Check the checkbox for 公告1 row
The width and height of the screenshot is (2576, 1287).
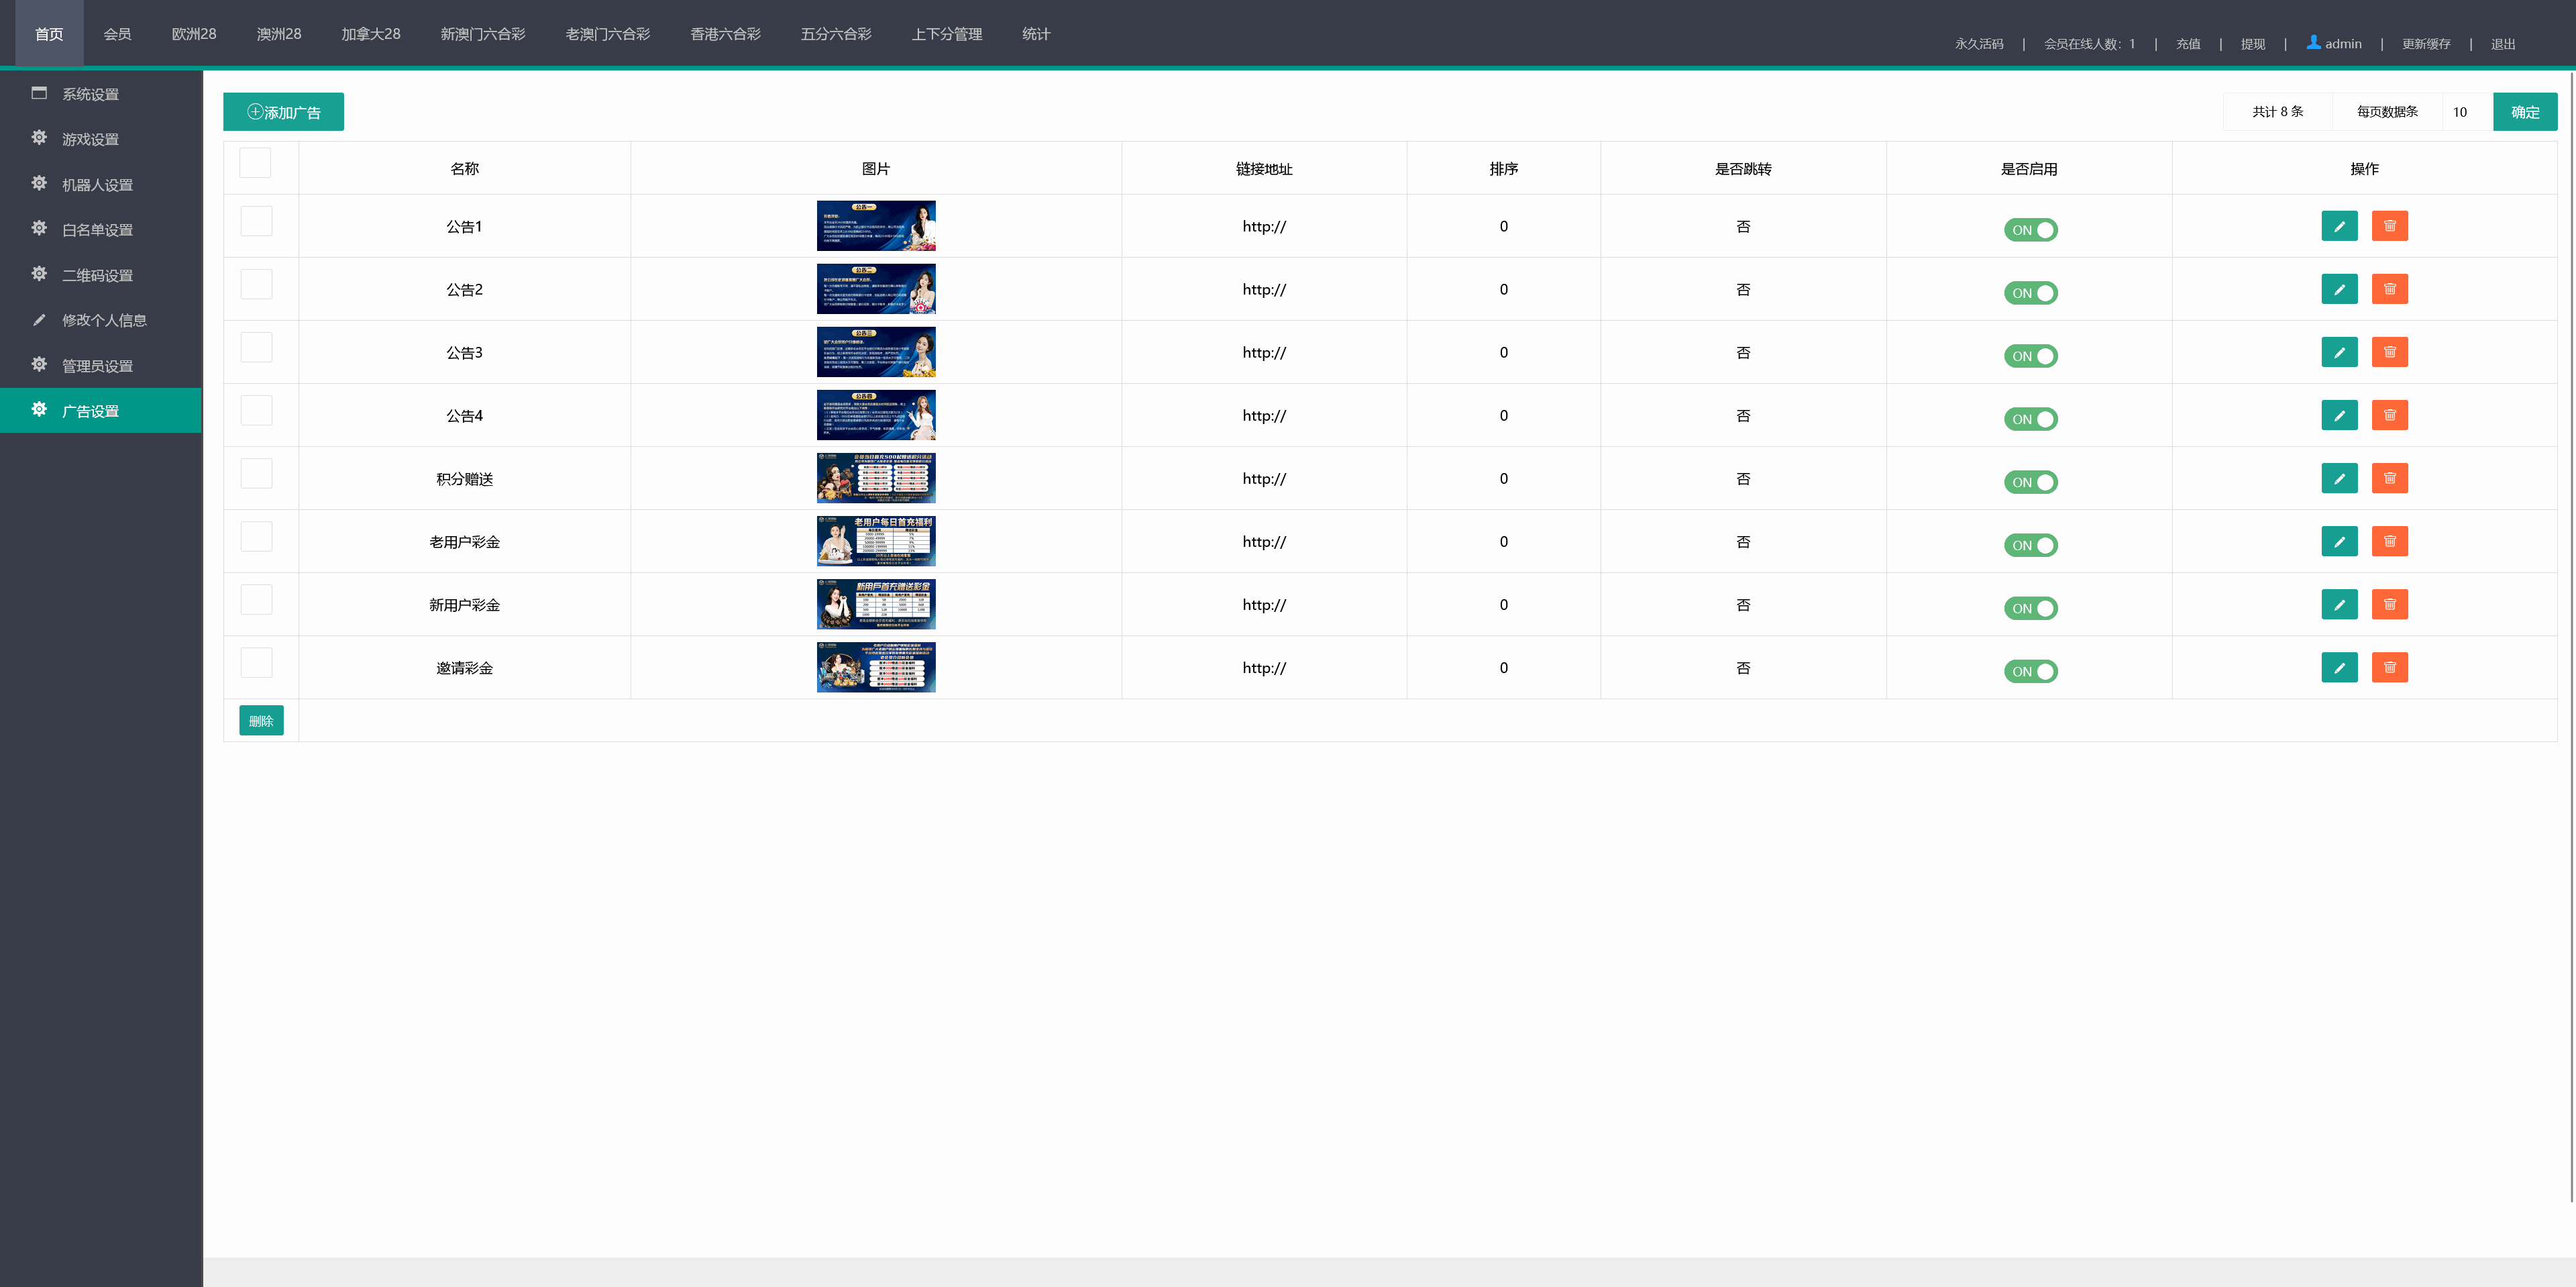click(256, 221)
